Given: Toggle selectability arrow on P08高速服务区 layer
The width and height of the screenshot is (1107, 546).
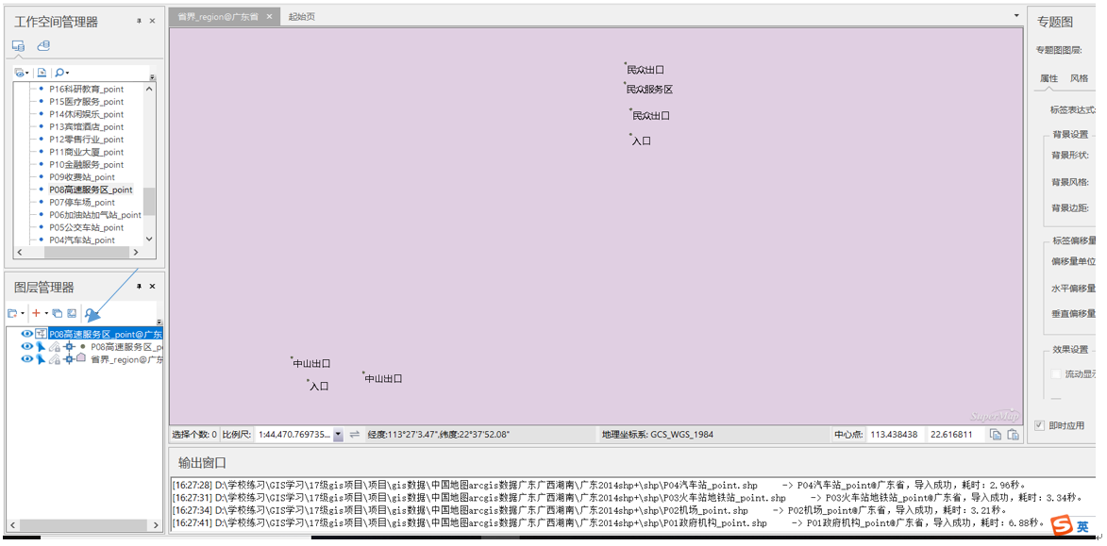Looking at the screenshot, I should click(41, 347).
